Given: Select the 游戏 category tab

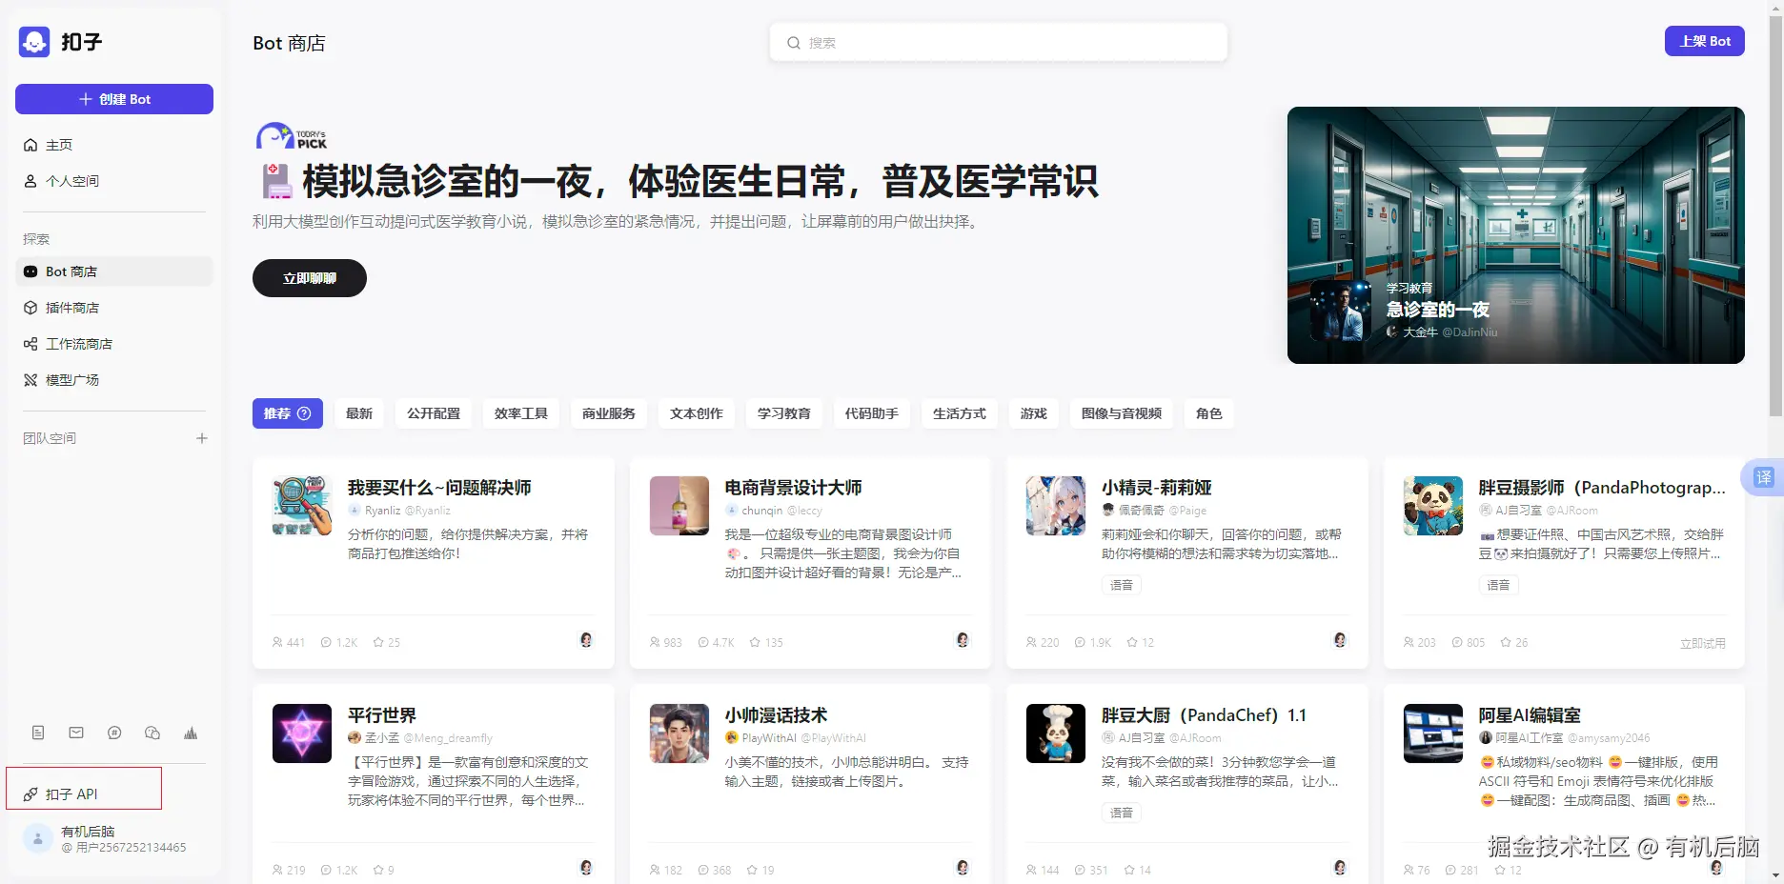Looking at the screenshot, I should 1034,413.
